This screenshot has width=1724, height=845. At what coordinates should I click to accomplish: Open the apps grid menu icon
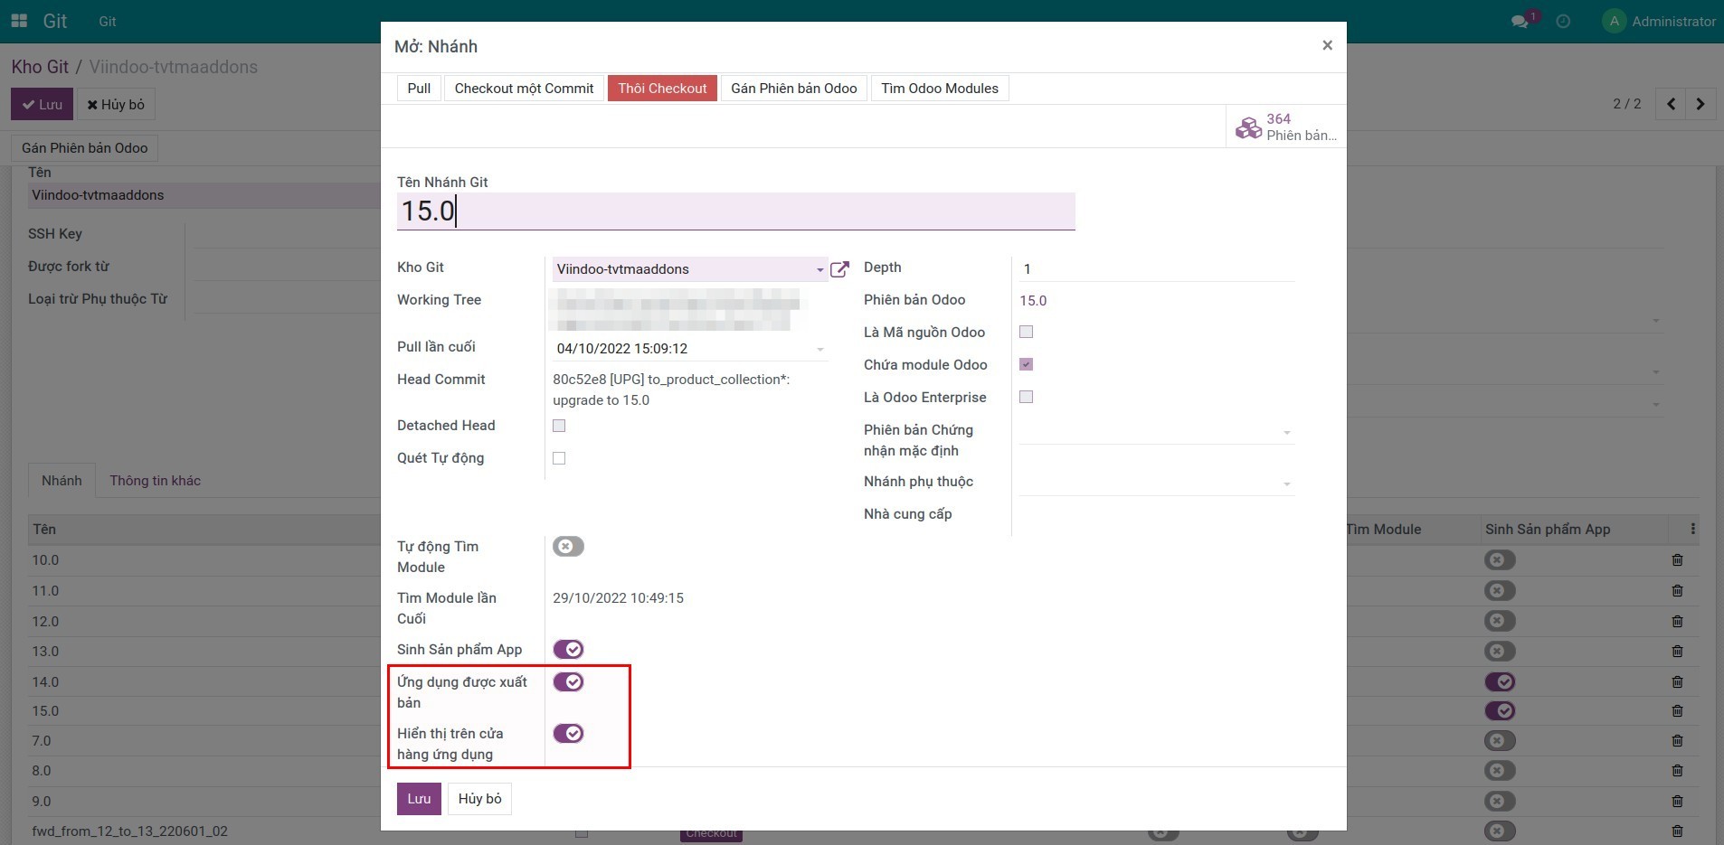(19, 21)
